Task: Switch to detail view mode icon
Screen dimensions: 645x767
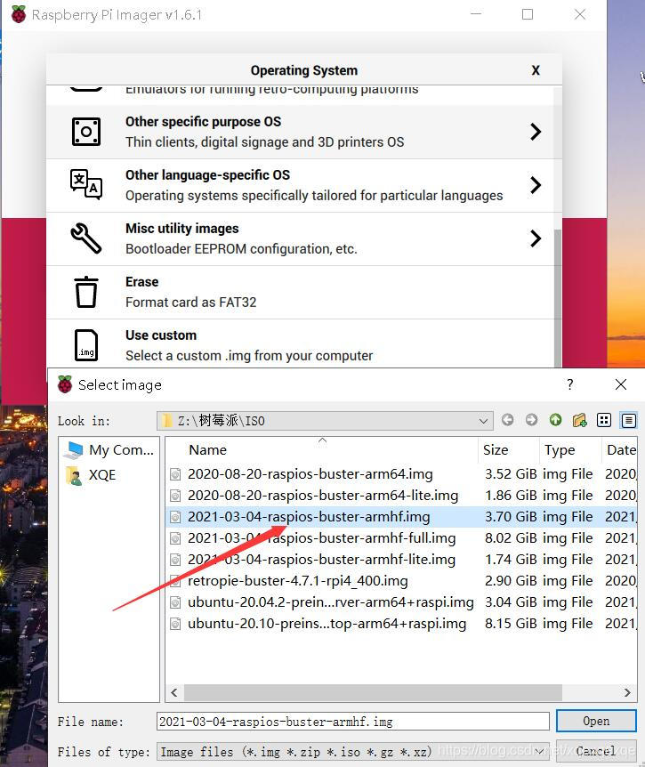Action: point(628,420)
